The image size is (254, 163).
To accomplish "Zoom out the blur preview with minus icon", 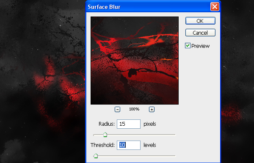I will point(117,109).
